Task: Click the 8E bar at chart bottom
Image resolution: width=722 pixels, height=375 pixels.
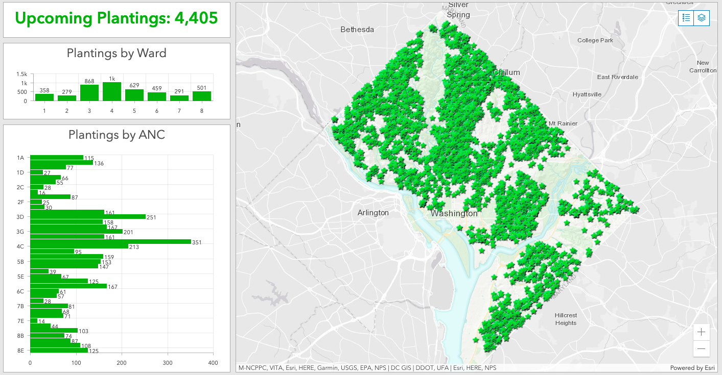Action: point(59,351)
